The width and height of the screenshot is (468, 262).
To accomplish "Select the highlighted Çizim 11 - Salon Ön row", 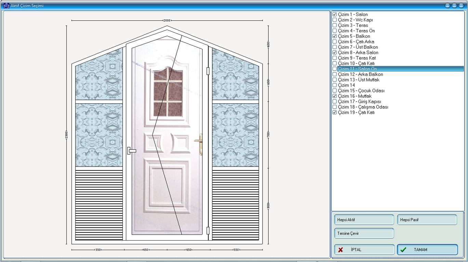I will click(x=357, y=69).
